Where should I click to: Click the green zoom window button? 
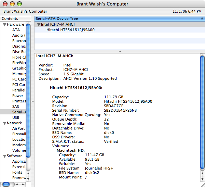19,4
